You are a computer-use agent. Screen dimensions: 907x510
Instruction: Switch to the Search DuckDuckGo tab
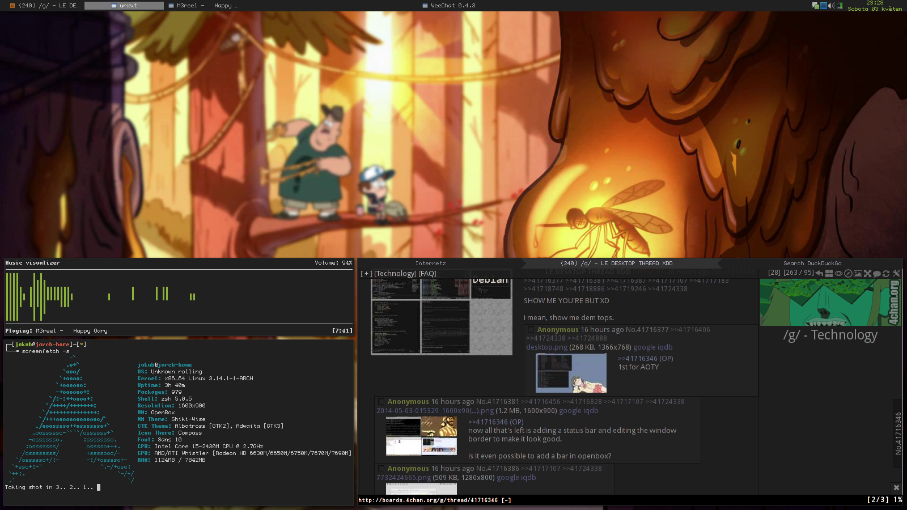pyautogui.click(x=812, y=263)
